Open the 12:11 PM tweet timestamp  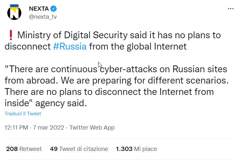click(16, 128)
